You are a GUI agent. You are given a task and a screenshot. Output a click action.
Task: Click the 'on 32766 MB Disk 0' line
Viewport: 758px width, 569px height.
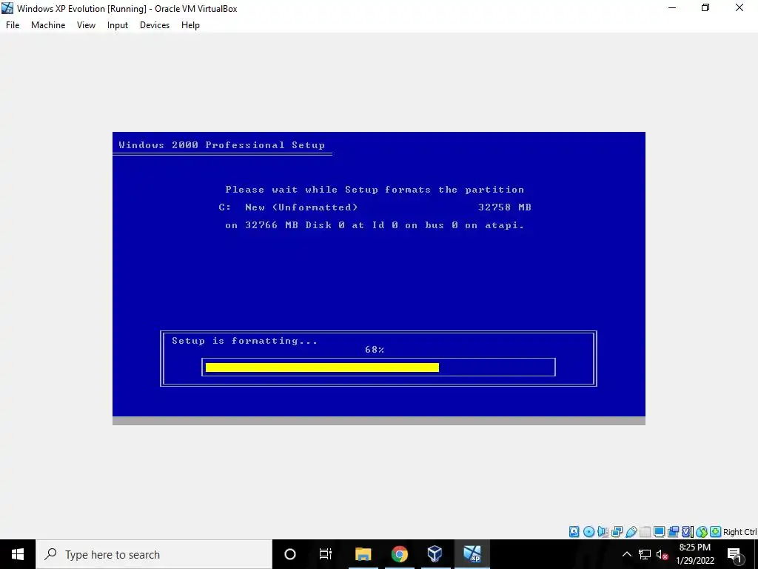(x=375, y=225)
